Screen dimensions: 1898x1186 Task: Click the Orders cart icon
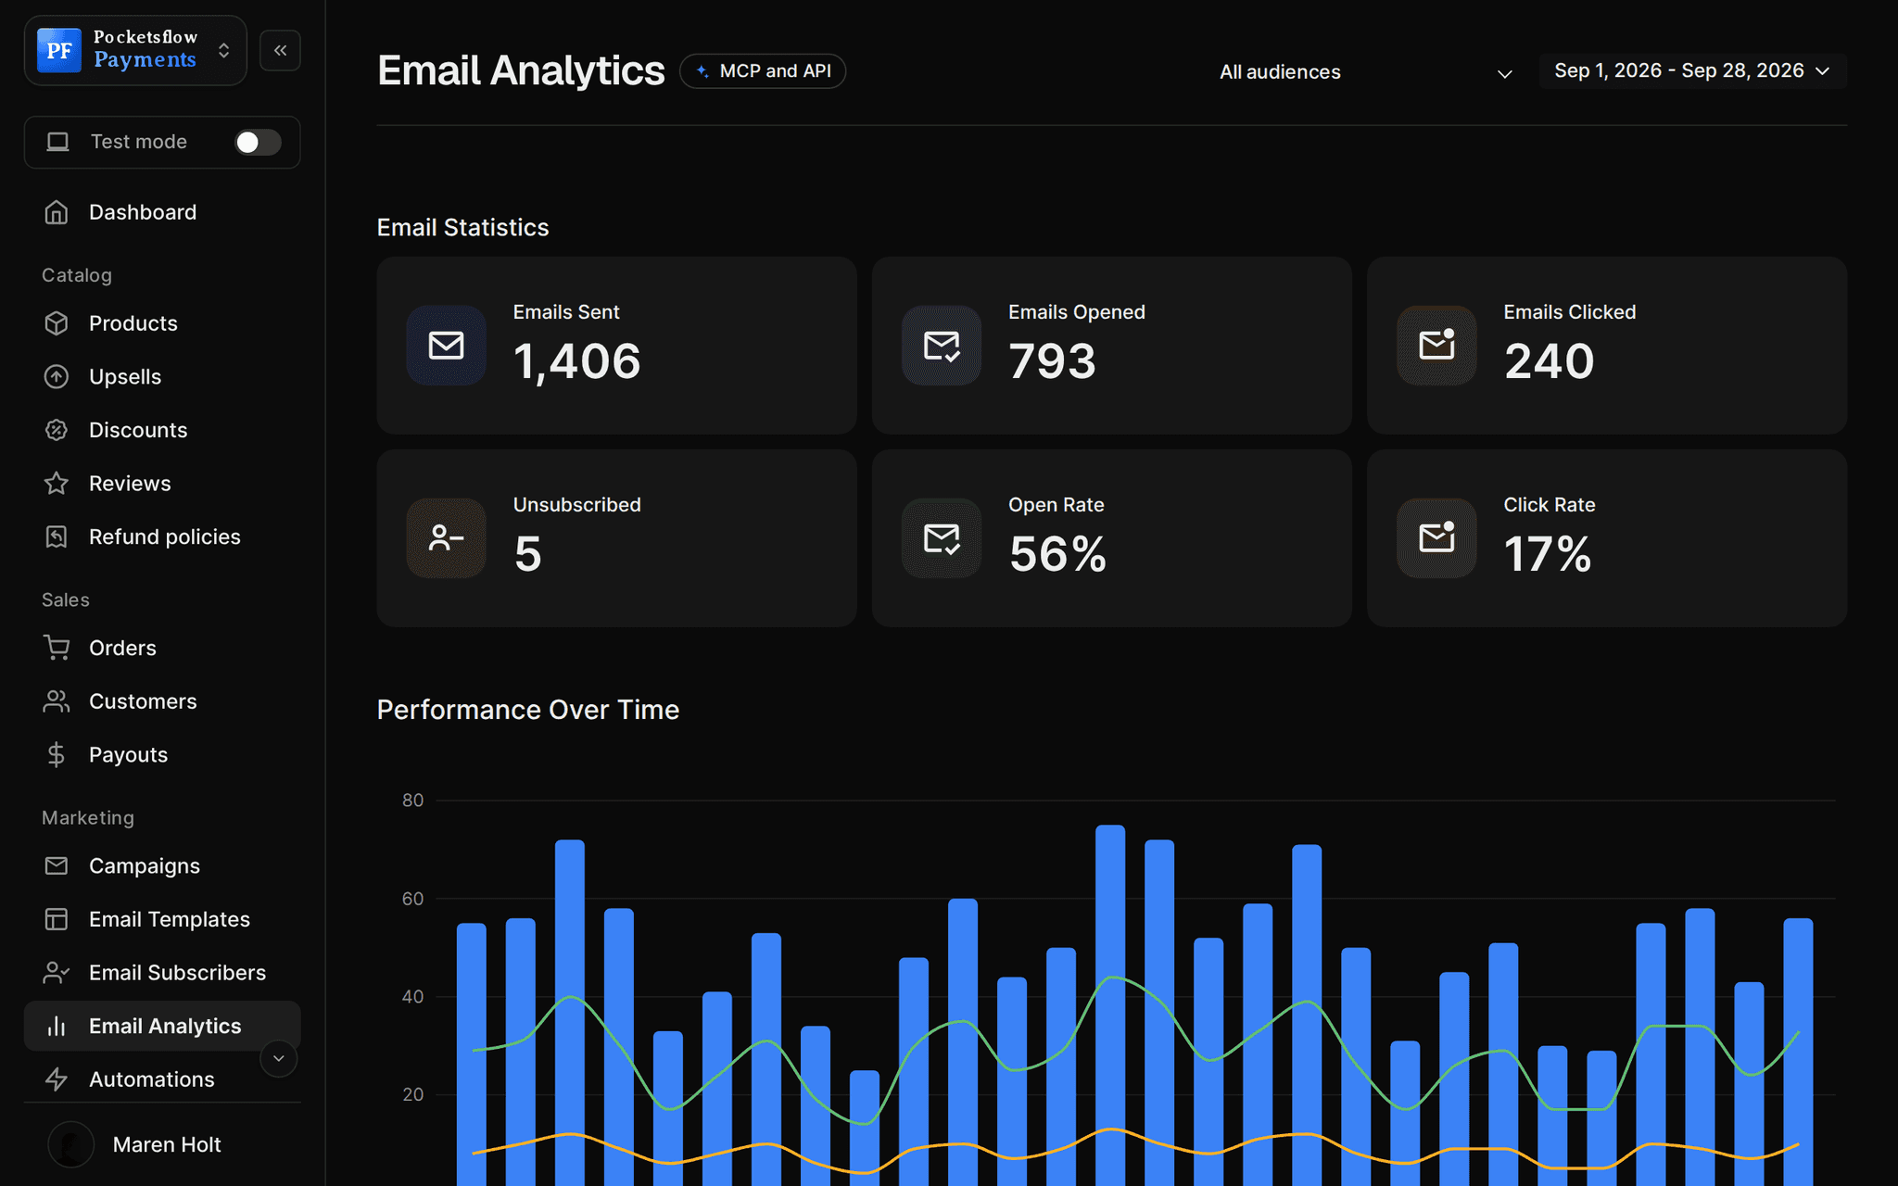click(57, 648)
